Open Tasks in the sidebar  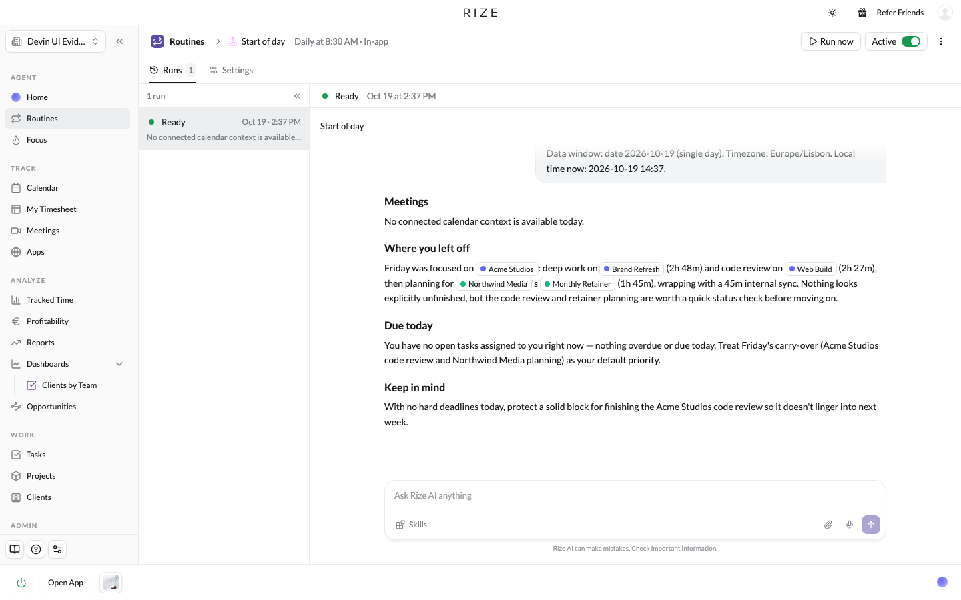tap(68, 455)
